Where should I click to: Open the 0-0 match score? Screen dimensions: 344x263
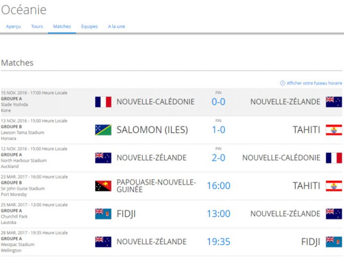click(x=218, y=102)
